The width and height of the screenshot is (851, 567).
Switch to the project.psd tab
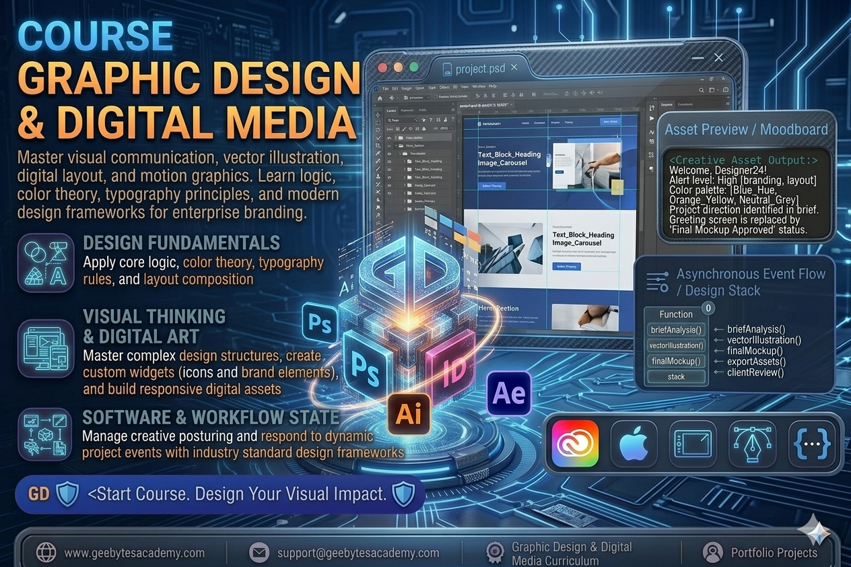[x=479, y=69]
